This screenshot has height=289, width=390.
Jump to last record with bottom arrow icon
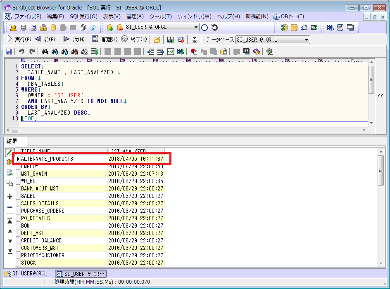[x=10, y=251]
